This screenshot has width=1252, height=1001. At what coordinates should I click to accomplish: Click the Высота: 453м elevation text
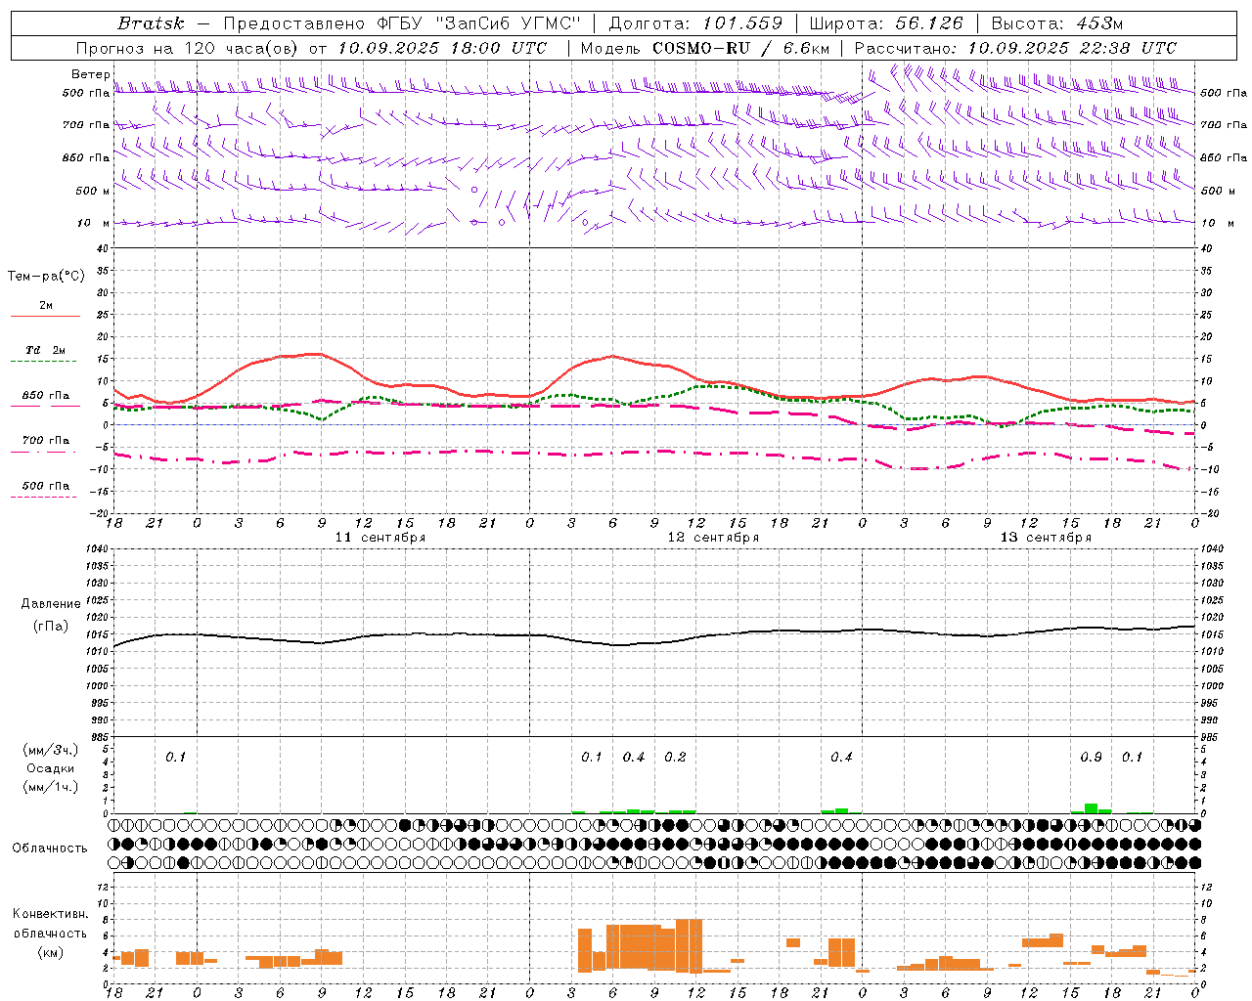[x=1057, y=23]
